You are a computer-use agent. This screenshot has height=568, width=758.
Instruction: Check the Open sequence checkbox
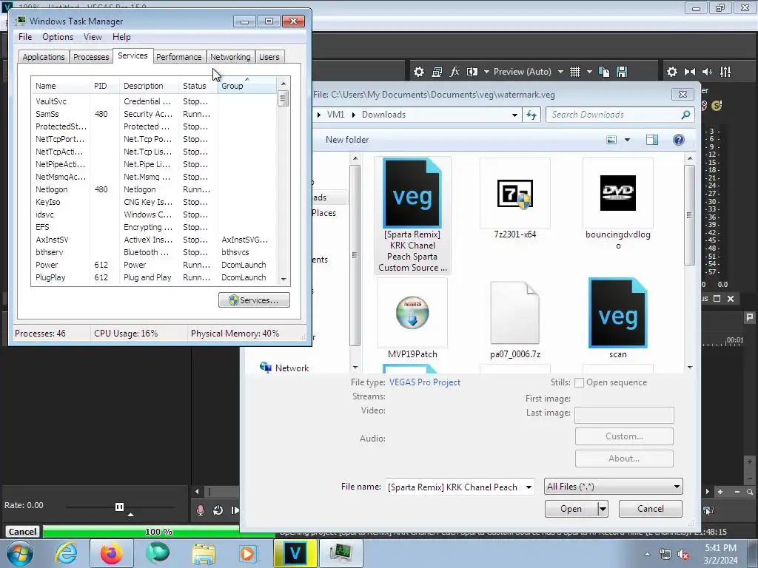coord(579,383)
